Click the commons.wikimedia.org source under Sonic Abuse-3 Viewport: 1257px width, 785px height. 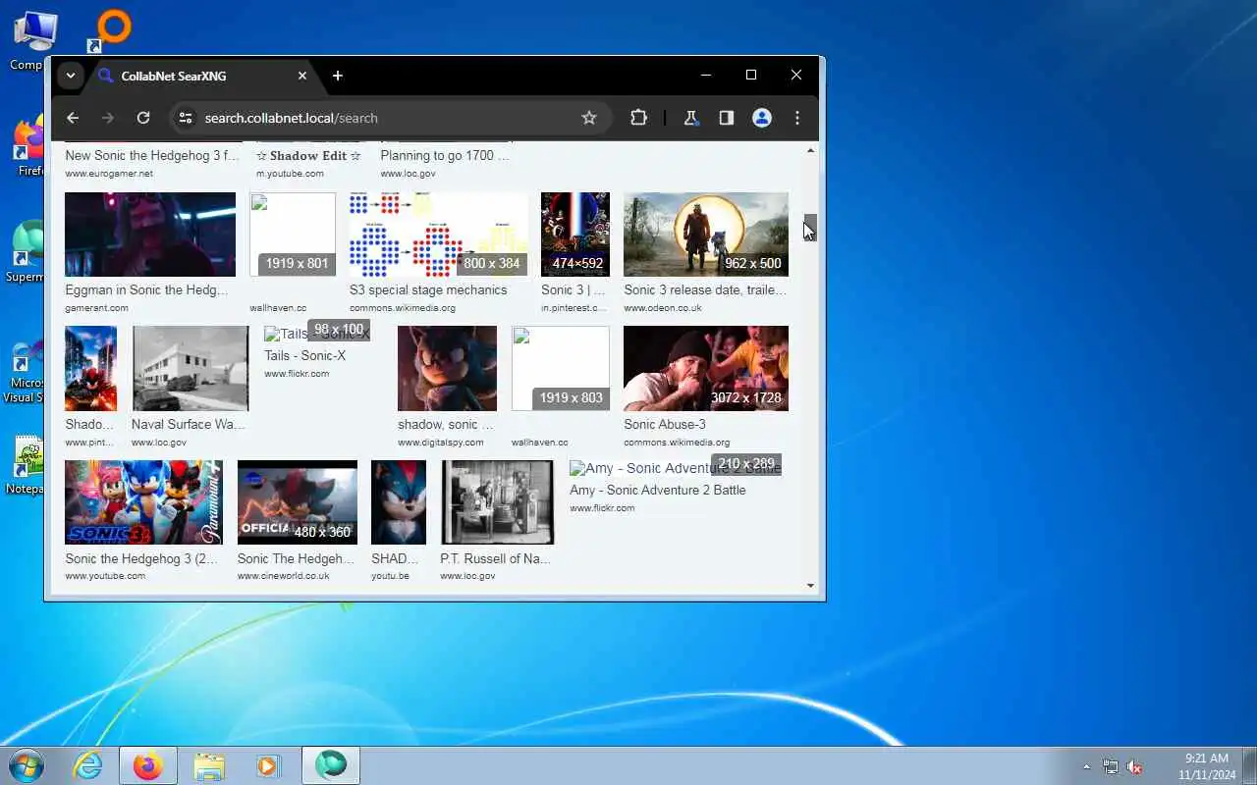tap(677, 443)
